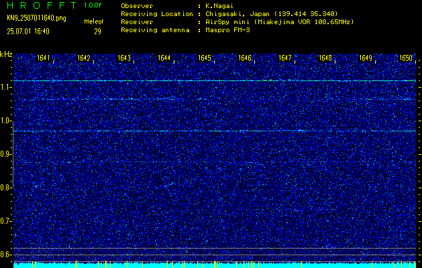The width and height of the screenshot is (422, 268).
Task: Click the 1650 time marker
Action: point(406,58)
